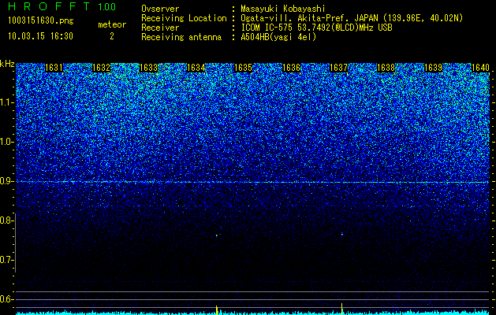Click the HROFFT 1.0.0 title text
Image resolution: width=496 pixels, height=315 pixels.
(62, 6)
